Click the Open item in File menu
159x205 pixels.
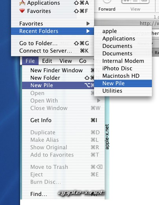click(x=58, y=93)
